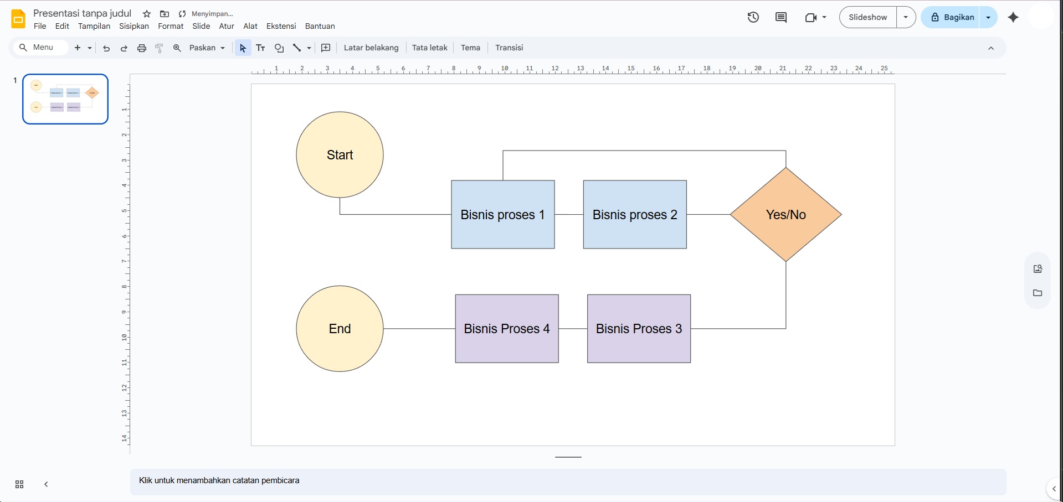1063x502 pixels.
Task: Open image reference side panel icon
Action: [x=1038, y=269]
